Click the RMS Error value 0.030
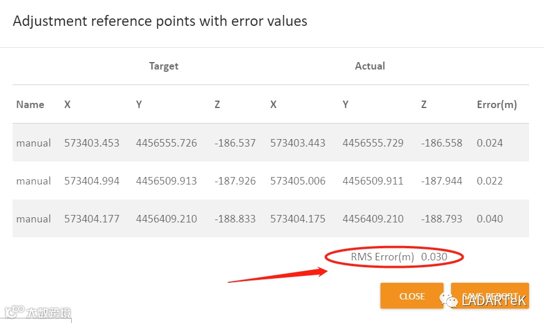 [434, 257]
